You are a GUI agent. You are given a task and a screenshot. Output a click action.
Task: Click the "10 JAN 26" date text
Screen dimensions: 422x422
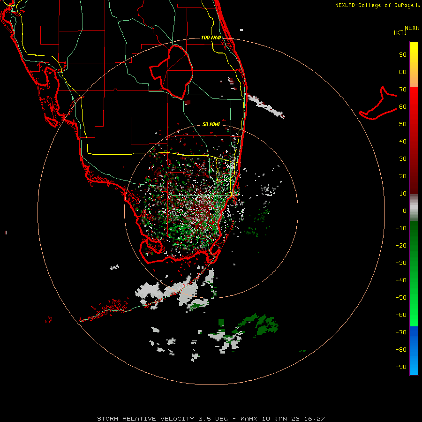coord(281,419)
